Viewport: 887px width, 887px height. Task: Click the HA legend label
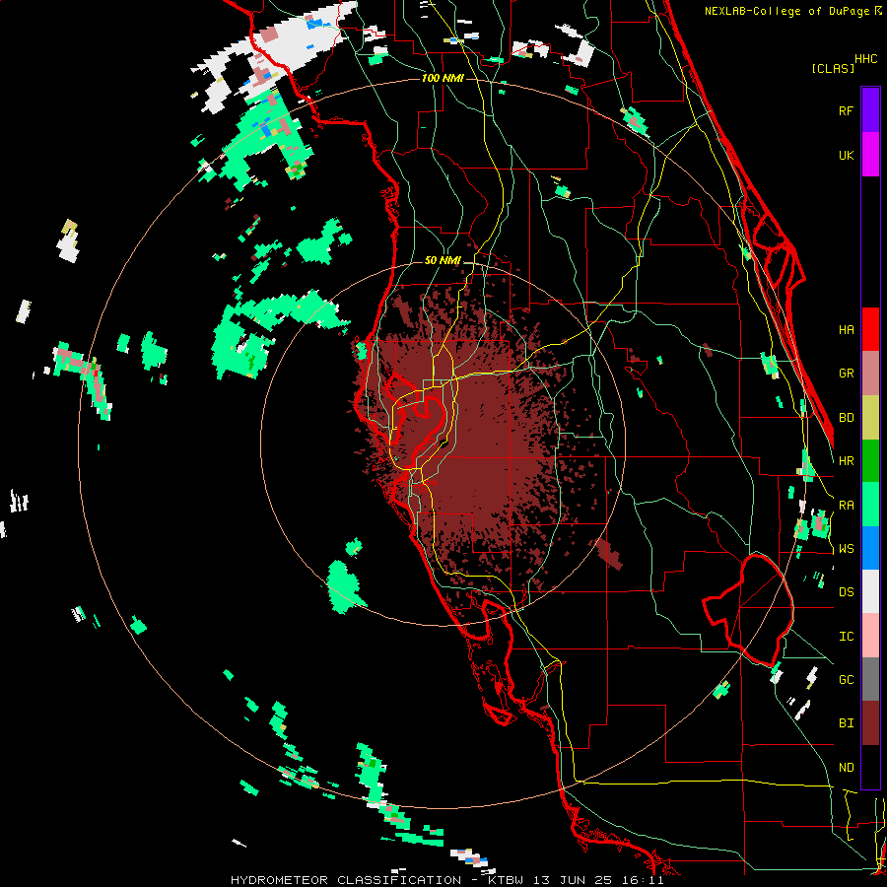coord(846,329)
